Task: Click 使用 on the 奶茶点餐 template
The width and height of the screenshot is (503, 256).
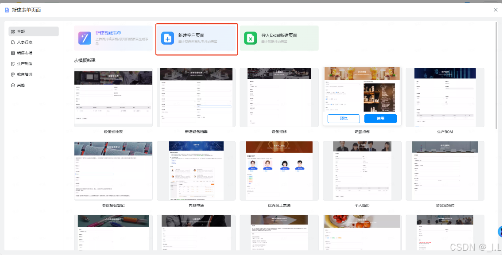Action: (380, 118)
